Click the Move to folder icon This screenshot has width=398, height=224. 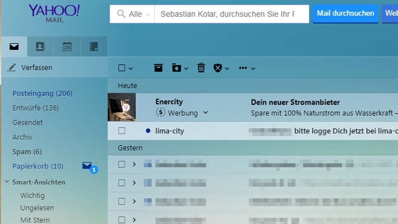(x=177, y=68)
